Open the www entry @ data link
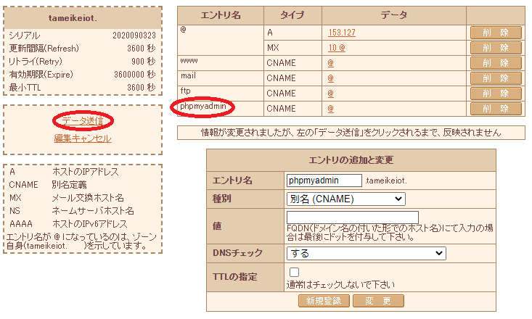This screenshot has height=319, width=532. coord(330,63)
